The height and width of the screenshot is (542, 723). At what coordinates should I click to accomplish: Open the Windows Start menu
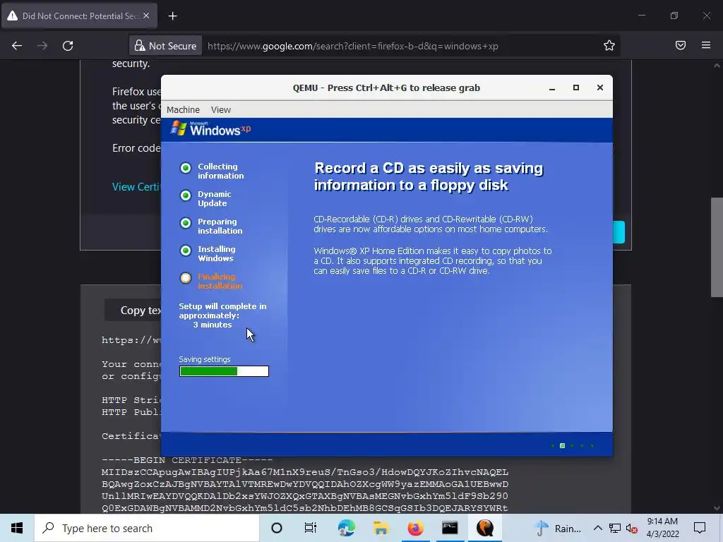tap(17, 528)
